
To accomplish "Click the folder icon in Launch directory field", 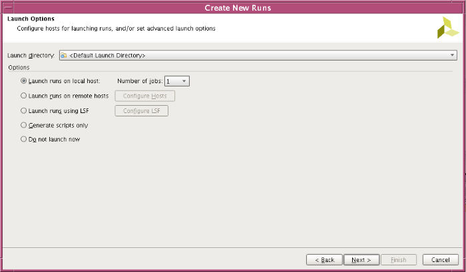I will coord(64,55).
